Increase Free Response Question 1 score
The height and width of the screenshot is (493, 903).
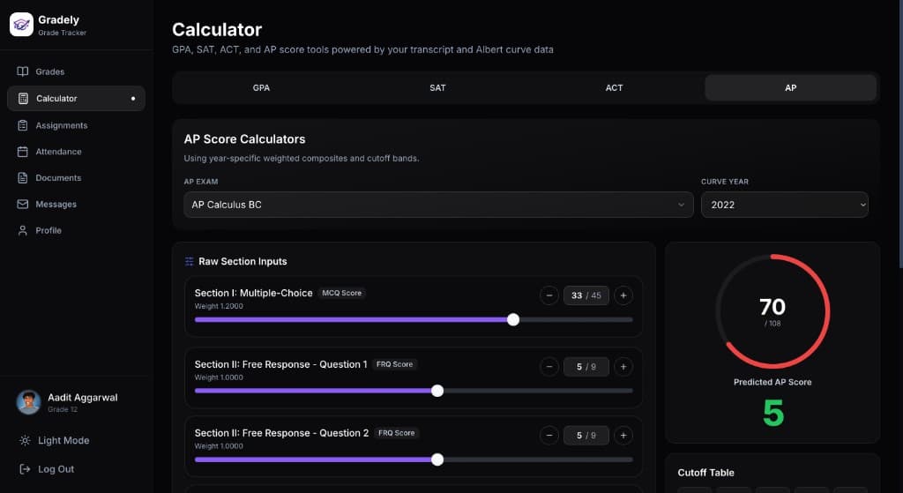(x=623, y=367)
